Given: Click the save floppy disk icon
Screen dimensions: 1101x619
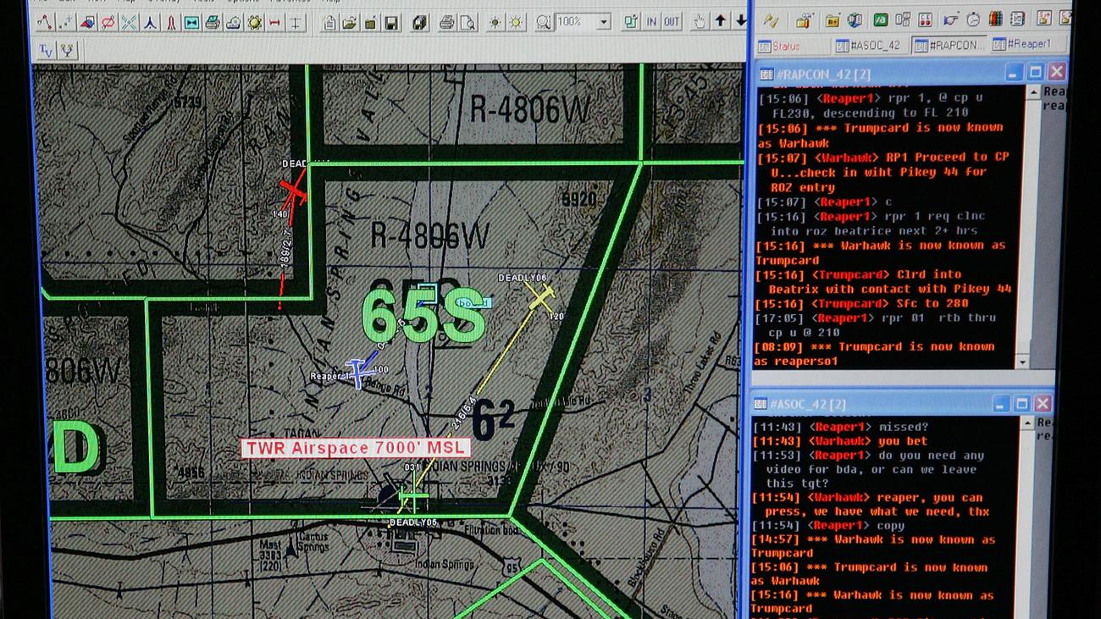Looking at the screenshot, I should [x=391, y=23].
